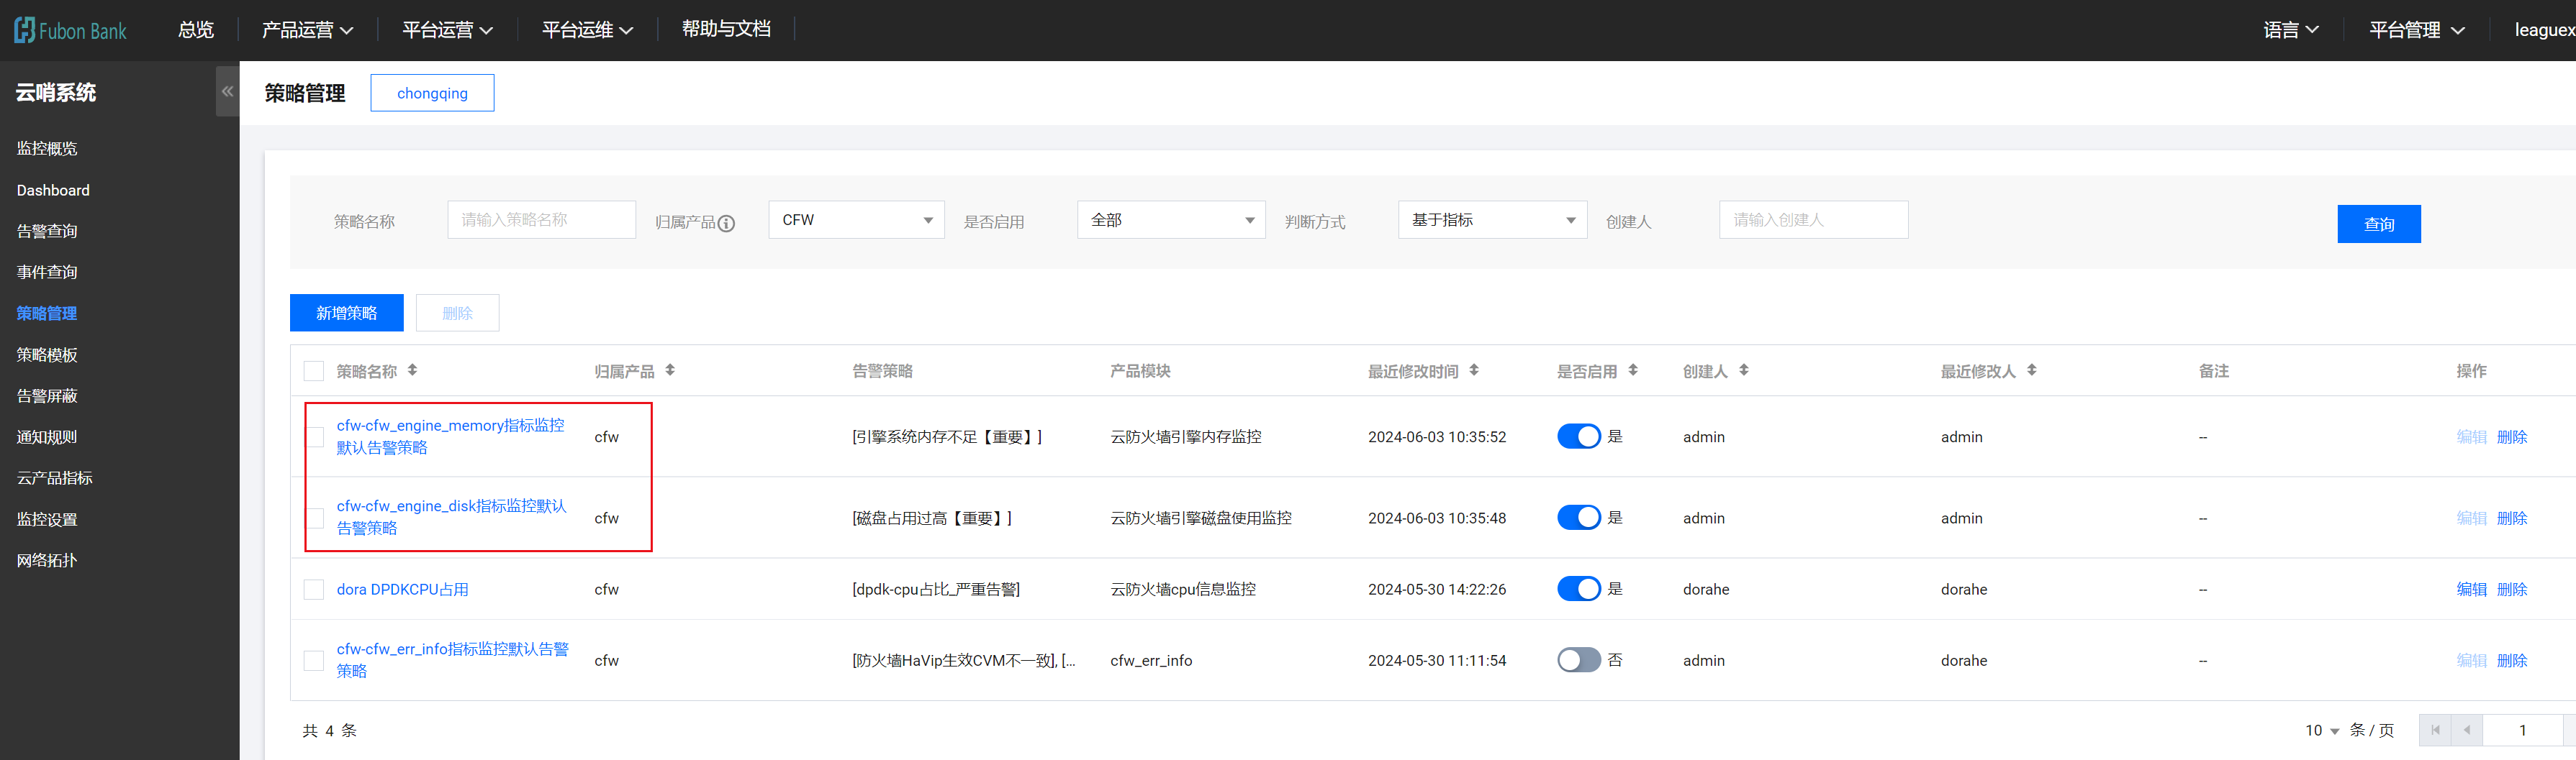The width and height of the screenshot is (2576, 760).
Task: Enable the cfw-cfw_err_info policy toggle
Action: click(x=1578, y=660)
